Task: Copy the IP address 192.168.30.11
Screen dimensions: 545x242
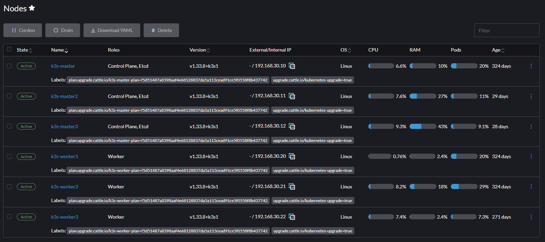Action: (292, 96)
